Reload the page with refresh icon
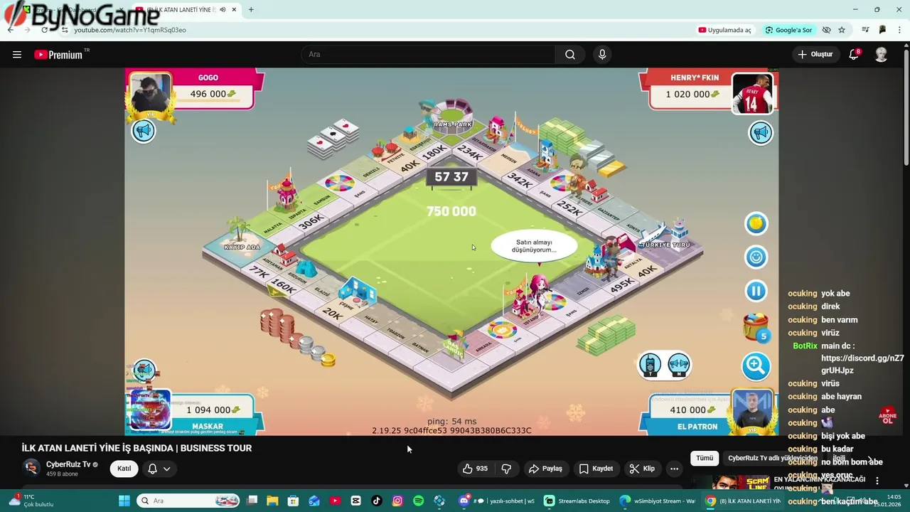The height and width of the screenshot is (512, 910). tap(45, 30)
